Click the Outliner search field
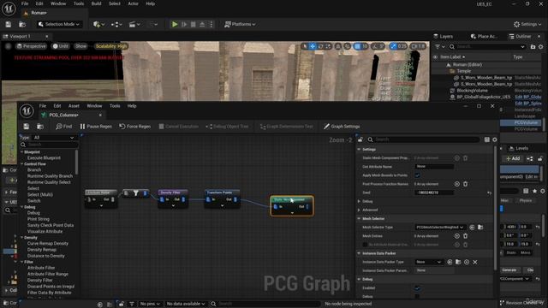 pyautogui.click(x=487, y=46)
